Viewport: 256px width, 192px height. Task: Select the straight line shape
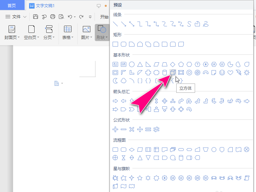pos(115,24)
